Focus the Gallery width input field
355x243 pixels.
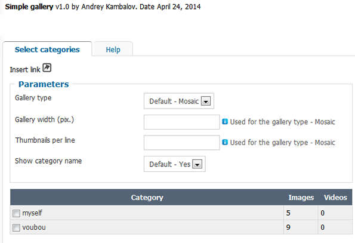click(x=181, y=122)
